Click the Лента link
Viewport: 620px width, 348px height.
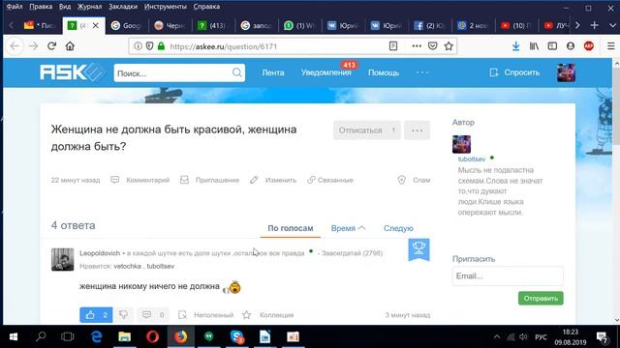tap(273, 72)
